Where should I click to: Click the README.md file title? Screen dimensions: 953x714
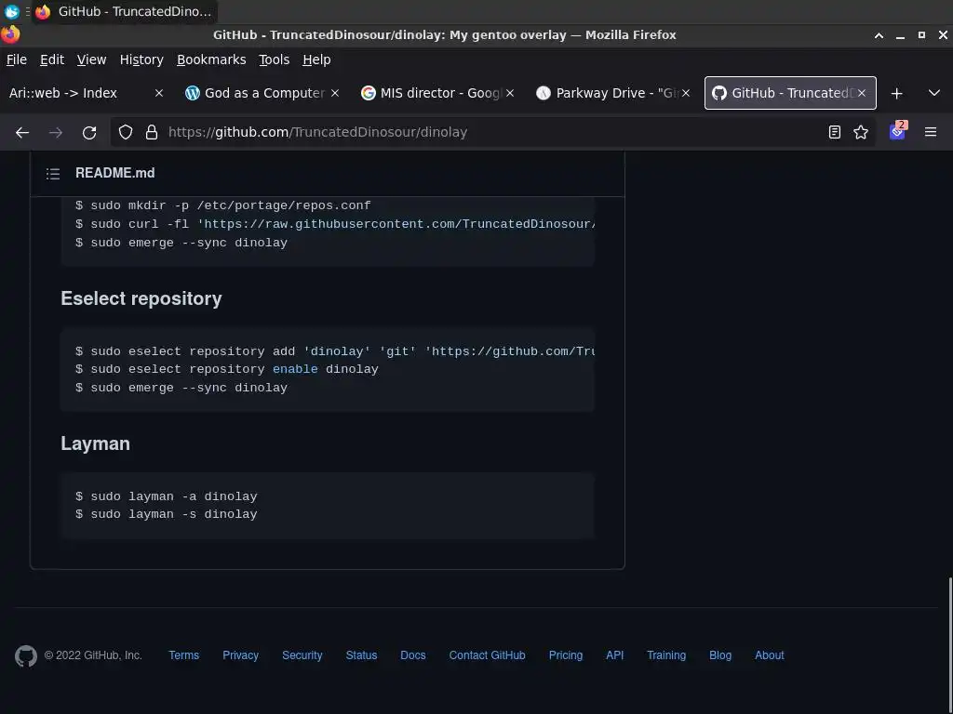tap(114, 173)
